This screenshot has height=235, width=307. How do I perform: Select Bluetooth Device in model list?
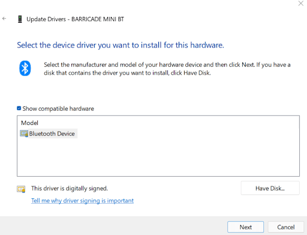click(52, 133)
